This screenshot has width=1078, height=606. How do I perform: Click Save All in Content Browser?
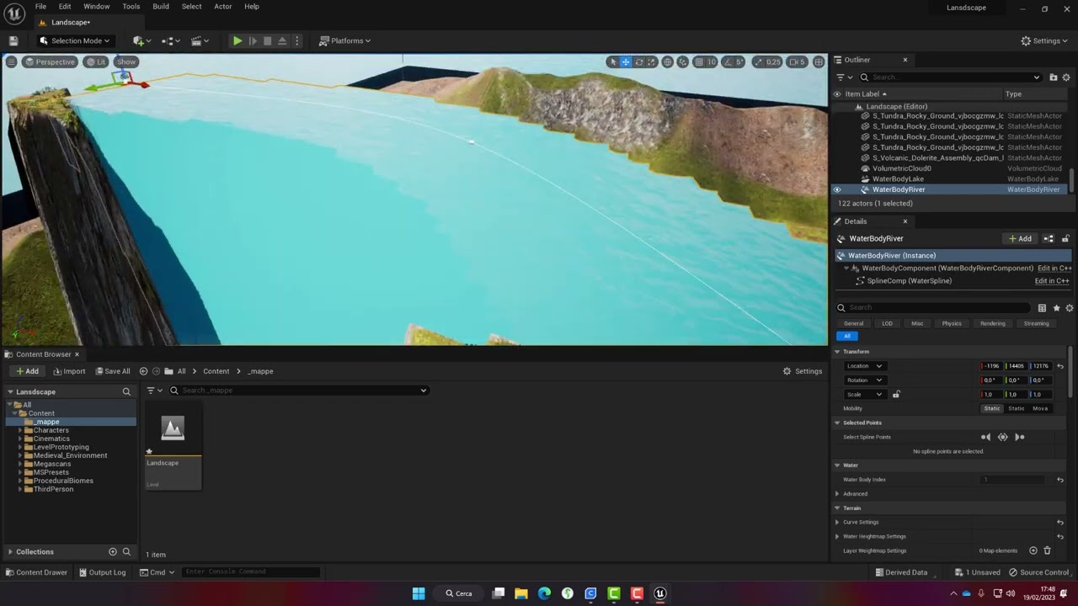click(113, 371)
